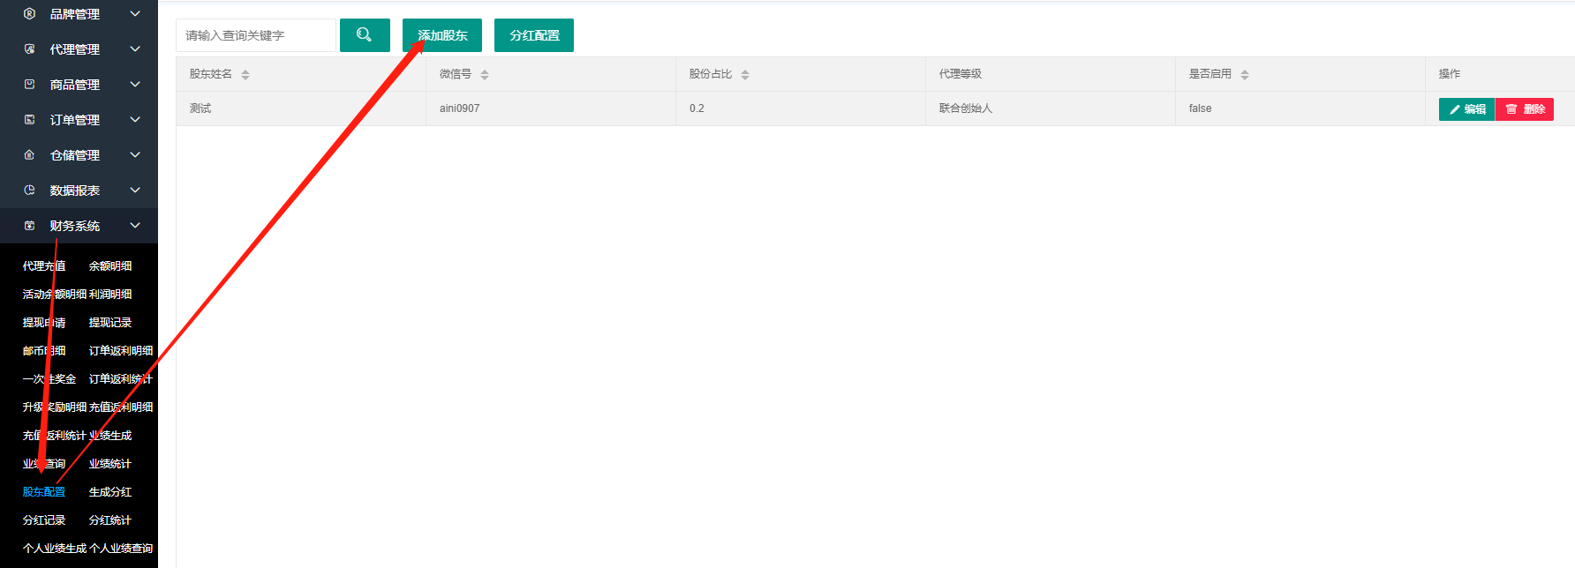Sort table by 微信号 column

pos(485,75)
